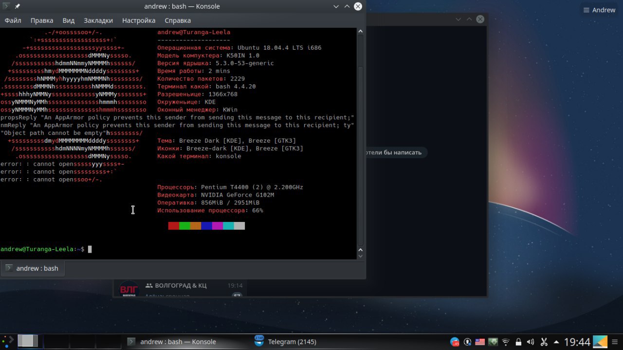The width and height of the screenshot is (623, 350).
Task: Open the software updates tray icon
Action: coord(468,342)
